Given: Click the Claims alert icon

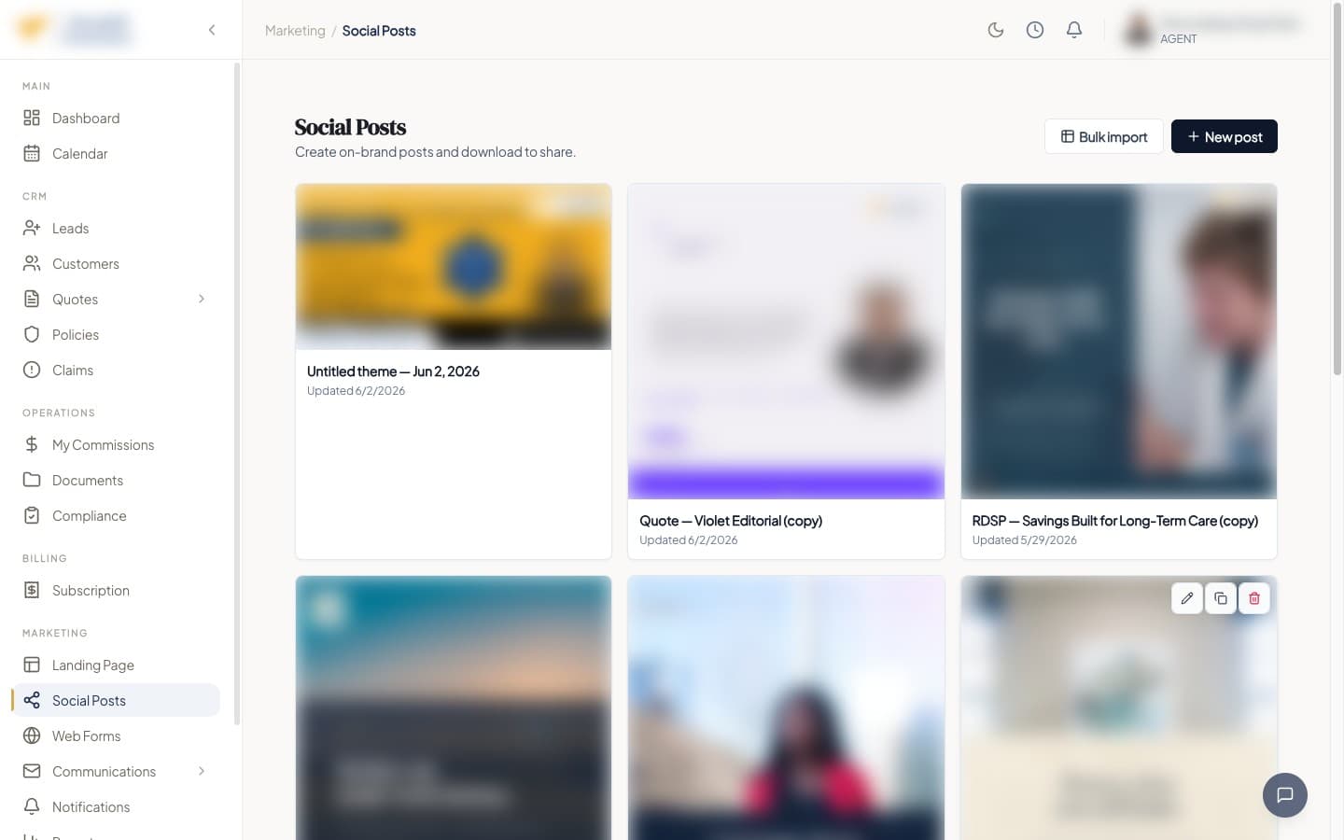Looking at the screenshot, I should tap(32, 370).
